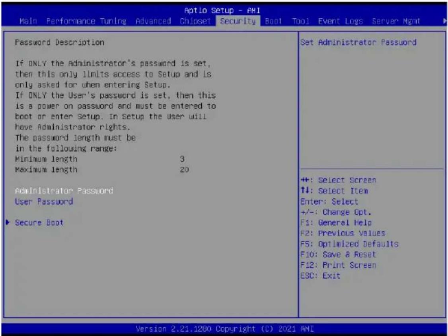Click the Select Item arrows hint
Screen dimensions: 448x336
click(334, 191)
